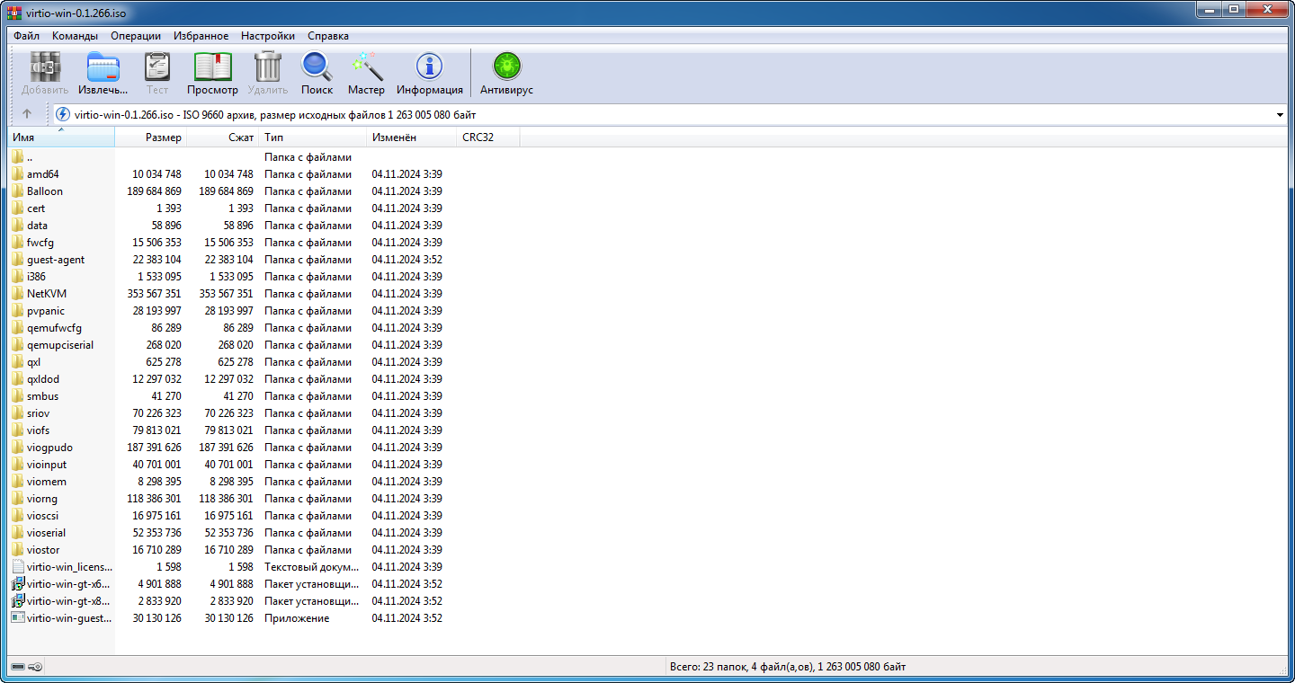Click the disk/key icon in status bar
This screenshot has width=1295, height=683.
(x=27, y=667)
